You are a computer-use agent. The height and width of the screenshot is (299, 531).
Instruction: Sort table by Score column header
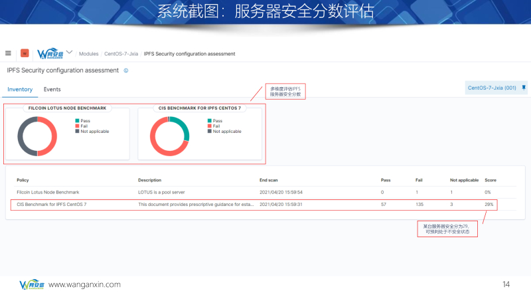(x=490, y=180)
